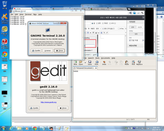Click redo arrow in the web page editor toolbar
This screenshot has height=131, width=164.
coord(107,33)
